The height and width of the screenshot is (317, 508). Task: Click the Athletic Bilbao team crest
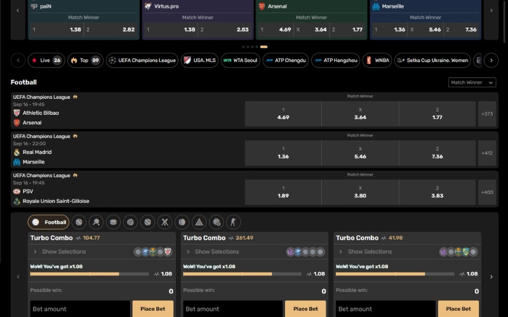(x=17, y=113)
